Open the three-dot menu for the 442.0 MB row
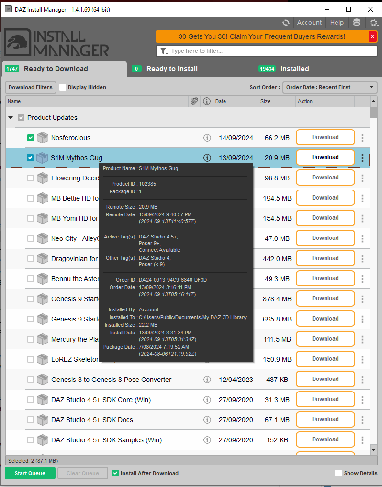 tap(362, 259)
